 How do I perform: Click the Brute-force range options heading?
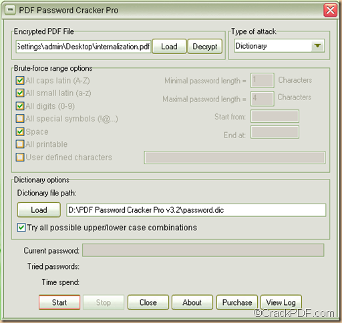pos(53,68)
